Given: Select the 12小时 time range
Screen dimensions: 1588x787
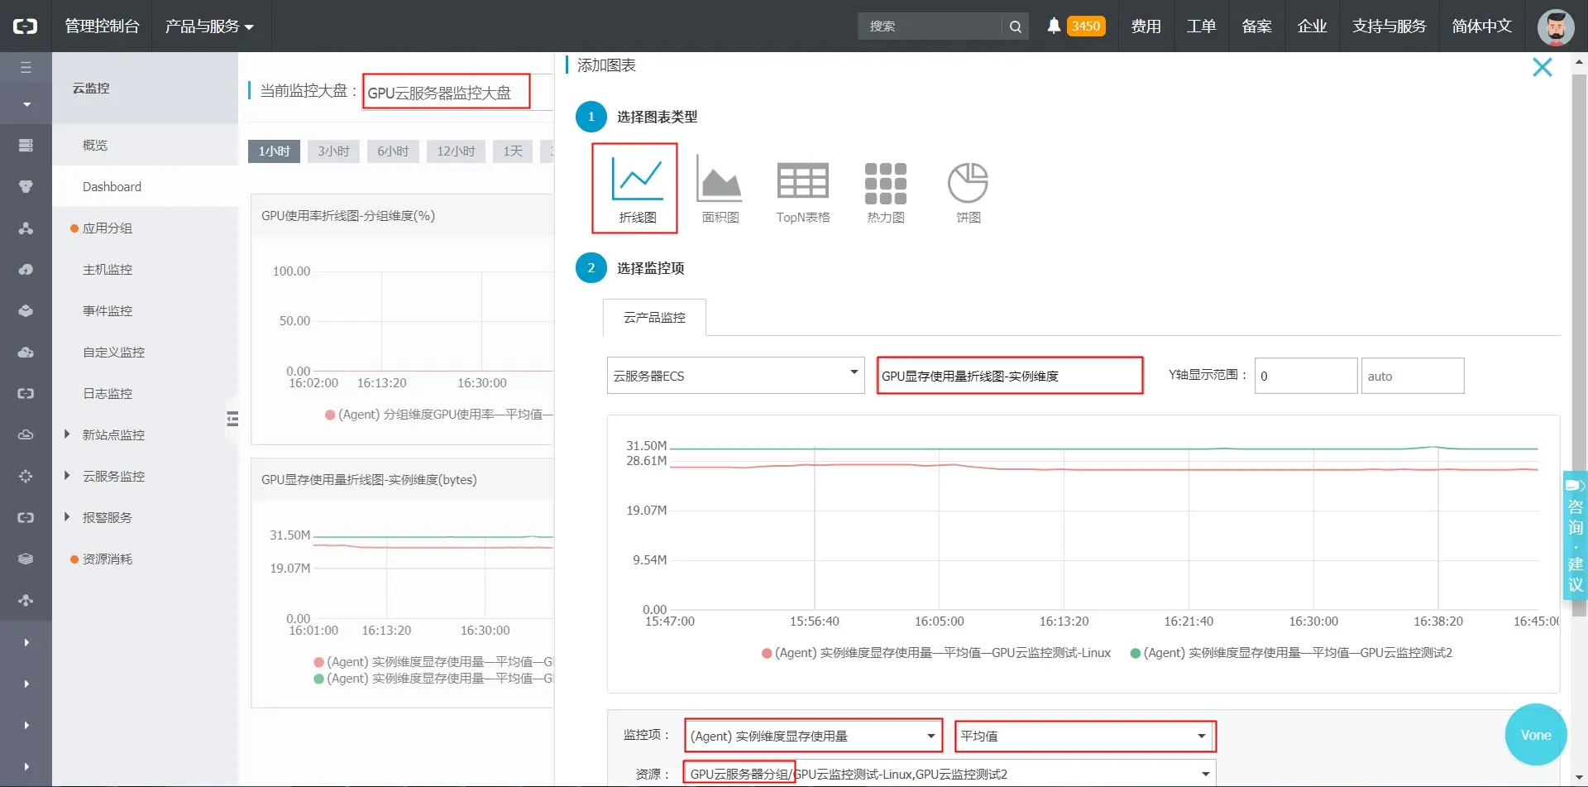Looking at the screenshot, I should click(x=456, y=151).
